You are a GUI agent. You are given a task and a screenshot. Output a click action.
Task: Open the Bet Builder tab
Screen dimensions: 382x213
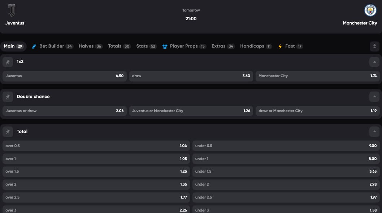pyautogui.click(x=52, y=46)
